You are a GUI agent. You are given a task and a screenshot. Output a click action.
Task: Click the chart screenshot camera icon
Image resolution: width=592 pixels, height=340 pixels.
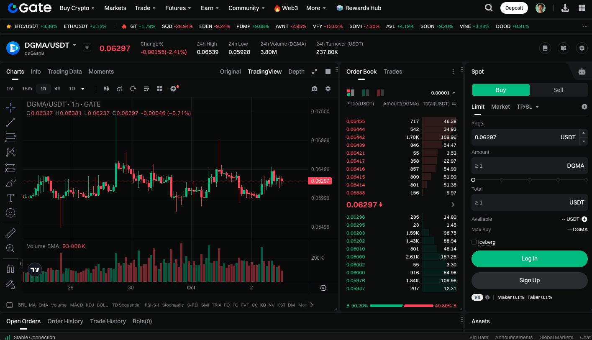315,89
